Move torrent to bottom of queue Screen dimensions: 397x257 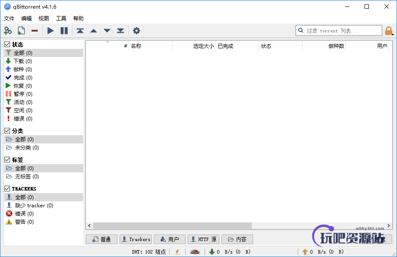click(x=120, y=31)
